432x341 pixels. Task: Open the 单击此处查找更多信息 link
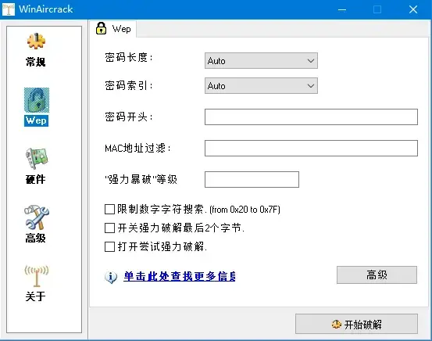180,276
